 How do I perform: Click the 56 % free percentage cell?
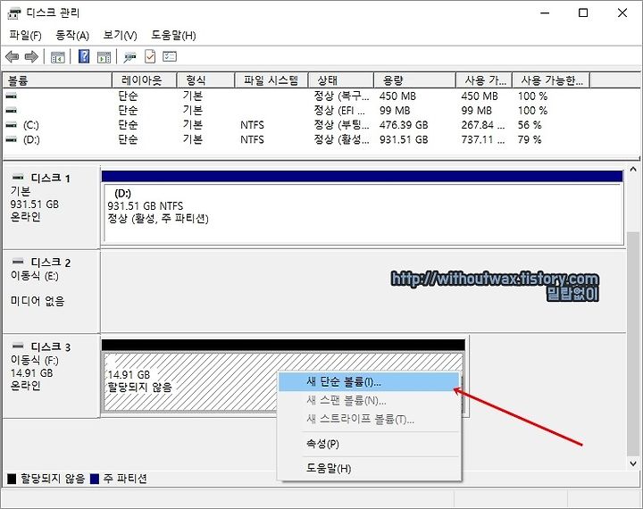pos(530,125)
